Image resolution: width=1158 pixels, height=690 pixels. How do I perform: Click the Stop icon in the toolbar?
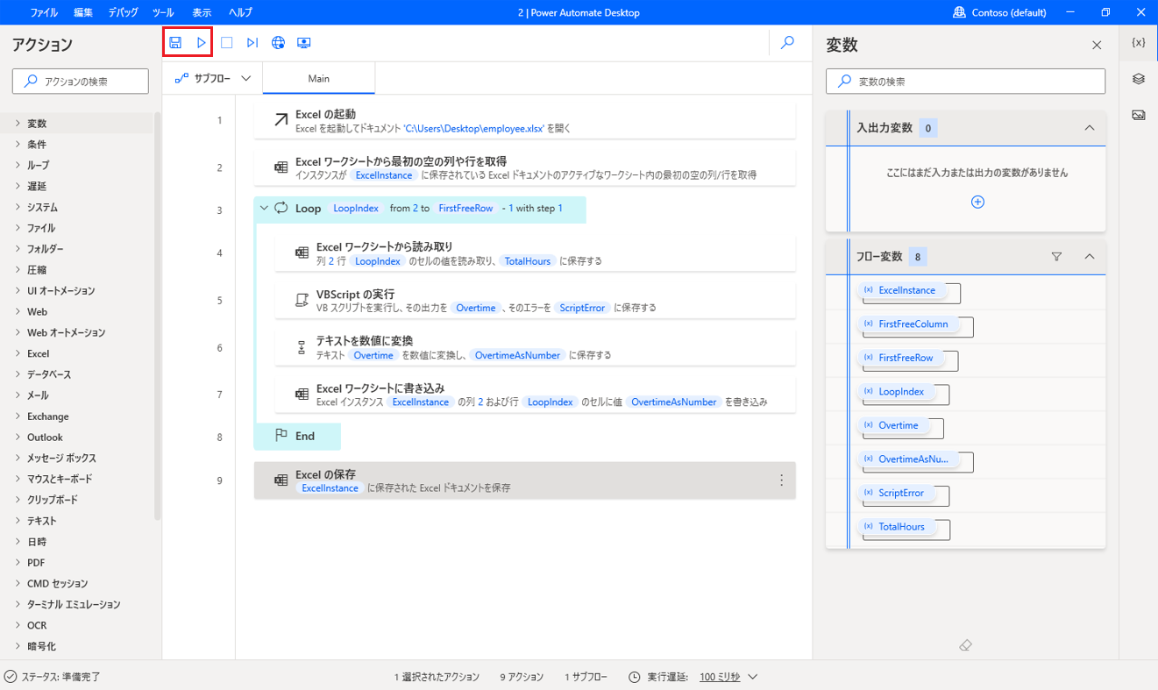pyautogui.click(x=226, y=41)
